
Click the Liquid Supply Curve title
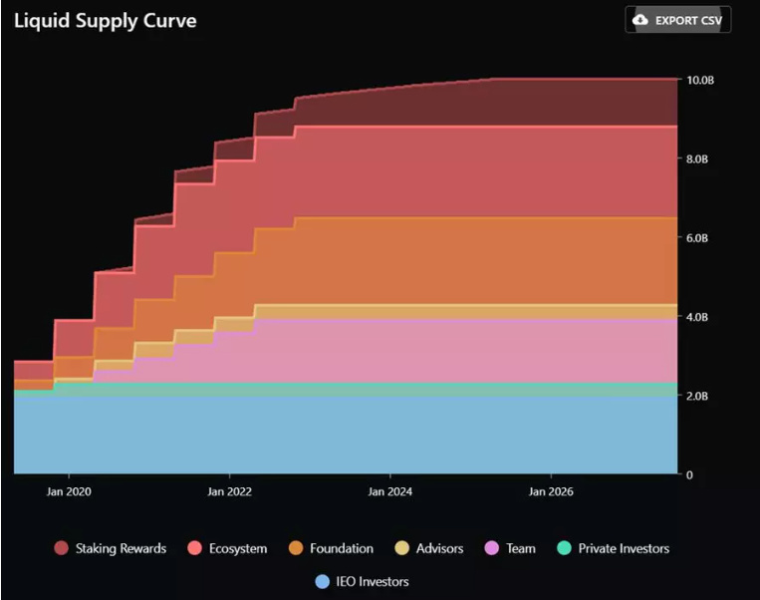[x=105, y=21]
